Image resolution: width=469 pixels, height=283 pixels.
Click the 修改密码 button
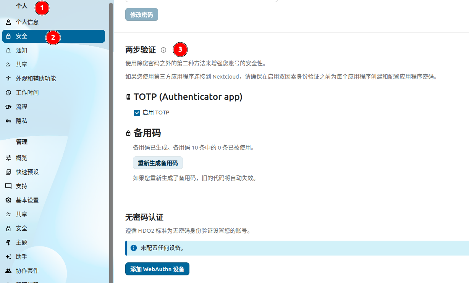[142, 15]
